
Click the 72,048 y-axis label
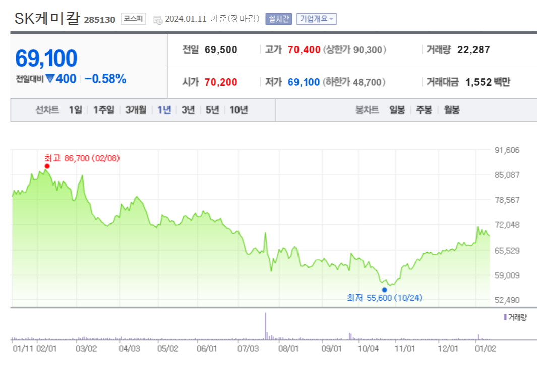507,225
